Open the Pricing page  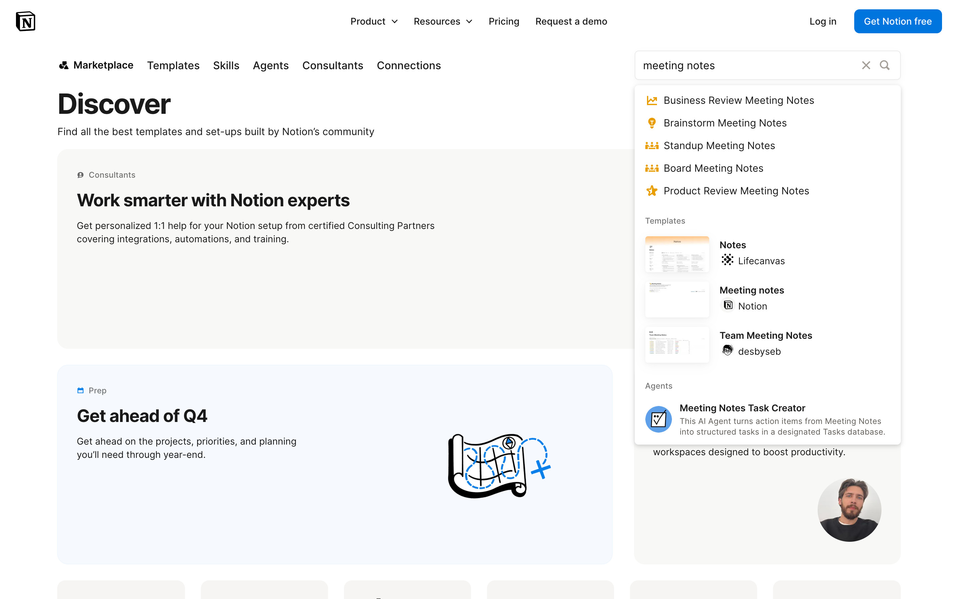[x=504, y=21]
